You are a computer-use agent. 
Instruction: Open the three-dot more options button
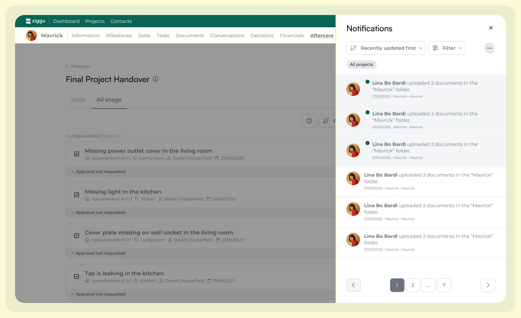point(489,48)
